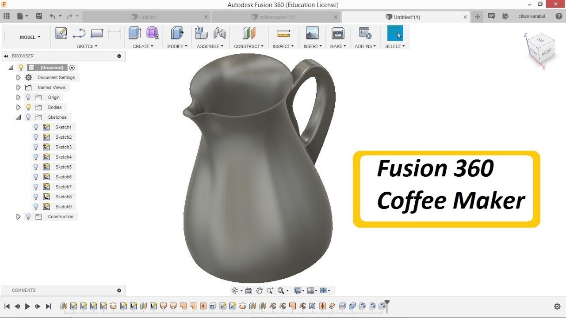Hide the Bodies folder via bulb
The width and height of the screenshot is (566, 318).
(x=29, y=107)
